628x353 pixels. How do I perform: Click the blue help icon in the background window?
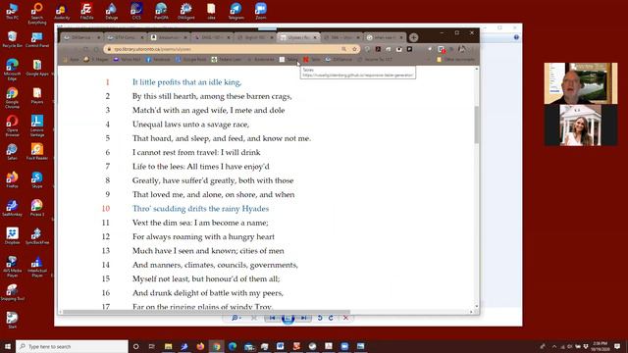pyautogui.click(x=516, y=37)
